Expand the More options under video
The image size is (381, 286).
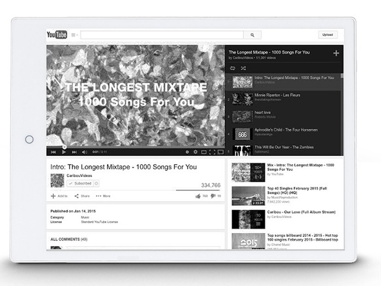pos(103,196)
